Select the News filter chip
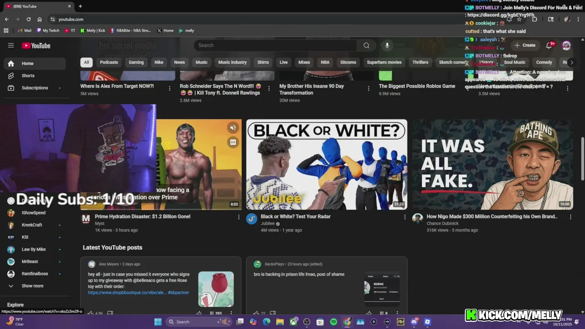Viewport: 585px width, 329px height. [x=179, y=62]
